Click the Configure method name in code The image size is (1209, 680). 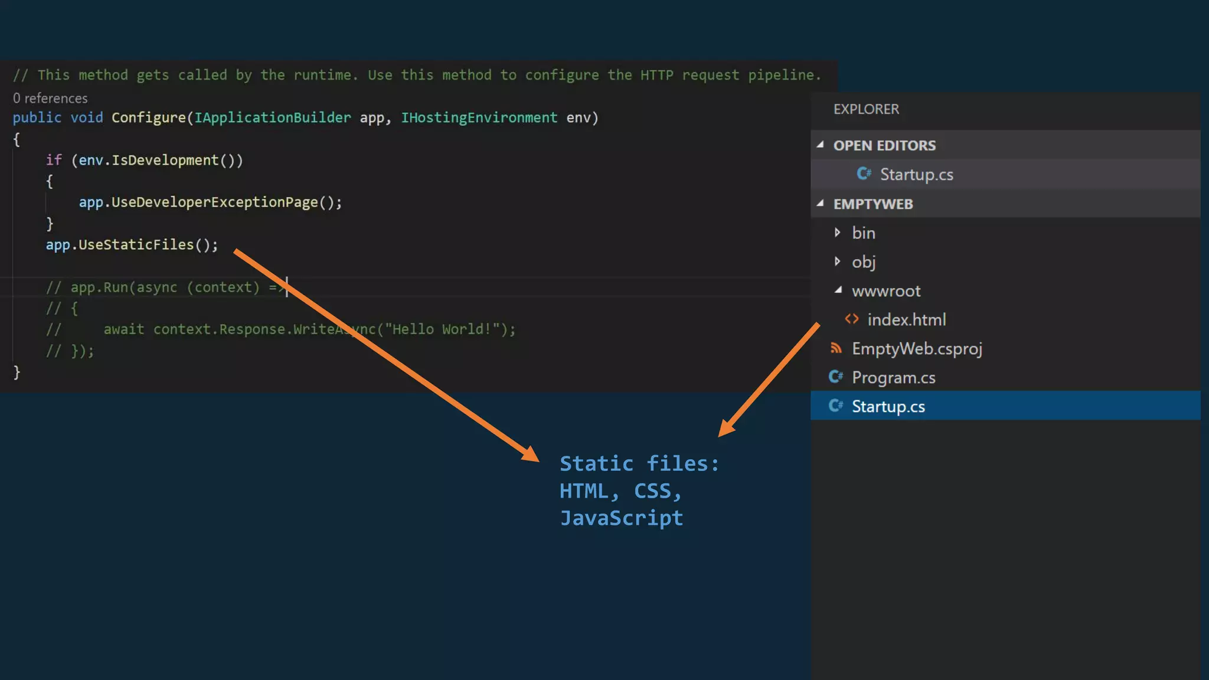click(149, 118)
